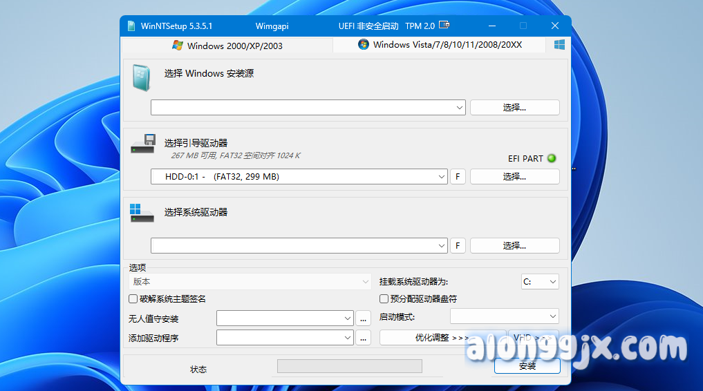Expand the Windows installation source dropdown

[460, 108]
